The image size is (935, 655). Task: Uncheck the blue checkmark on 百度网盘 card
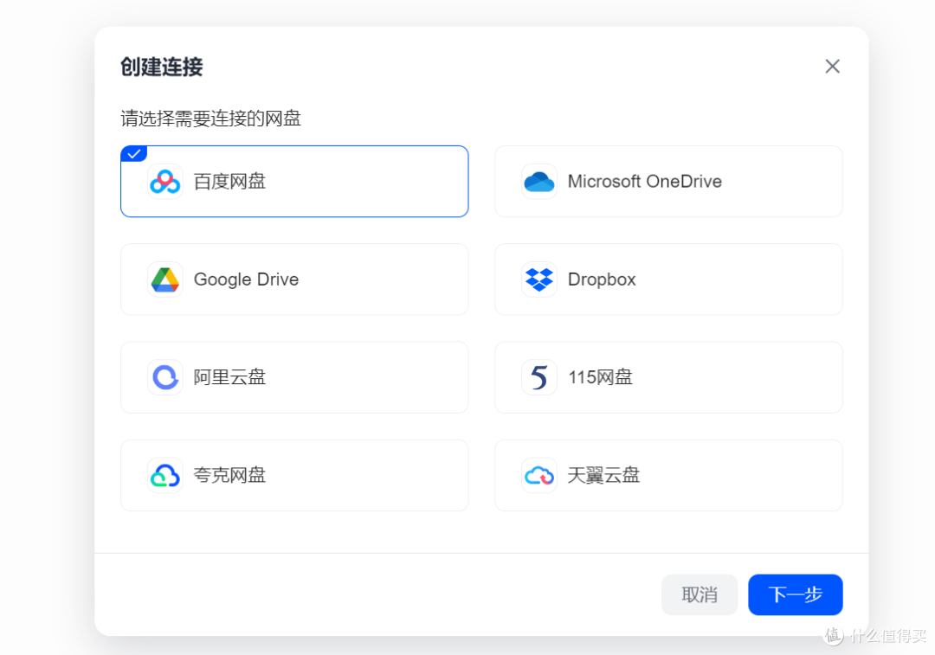(134, 154)
